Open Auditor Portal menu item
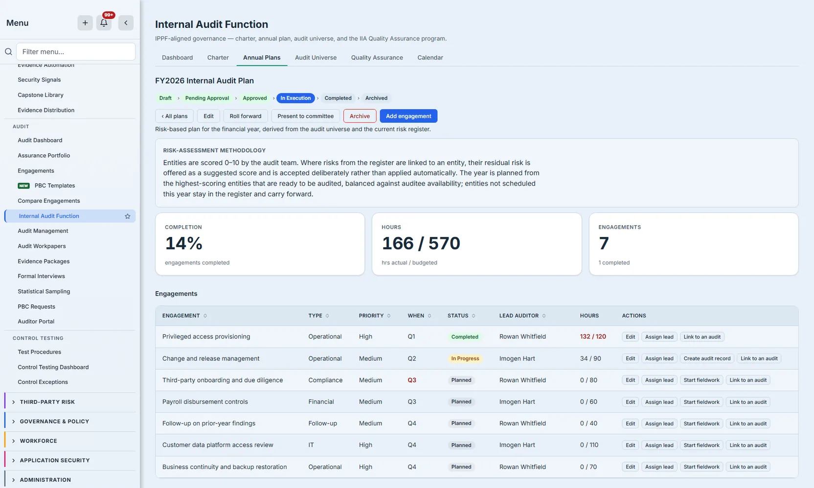Image resolution: width=814 pixels, height=488 pixels. click(36, 321)
